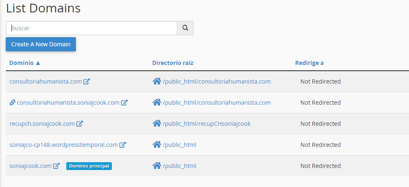The image size is (409, 187).
Task: Open external link icon for soniajco-cp148.wordpresstemporal.com
Action: point(123,145)
